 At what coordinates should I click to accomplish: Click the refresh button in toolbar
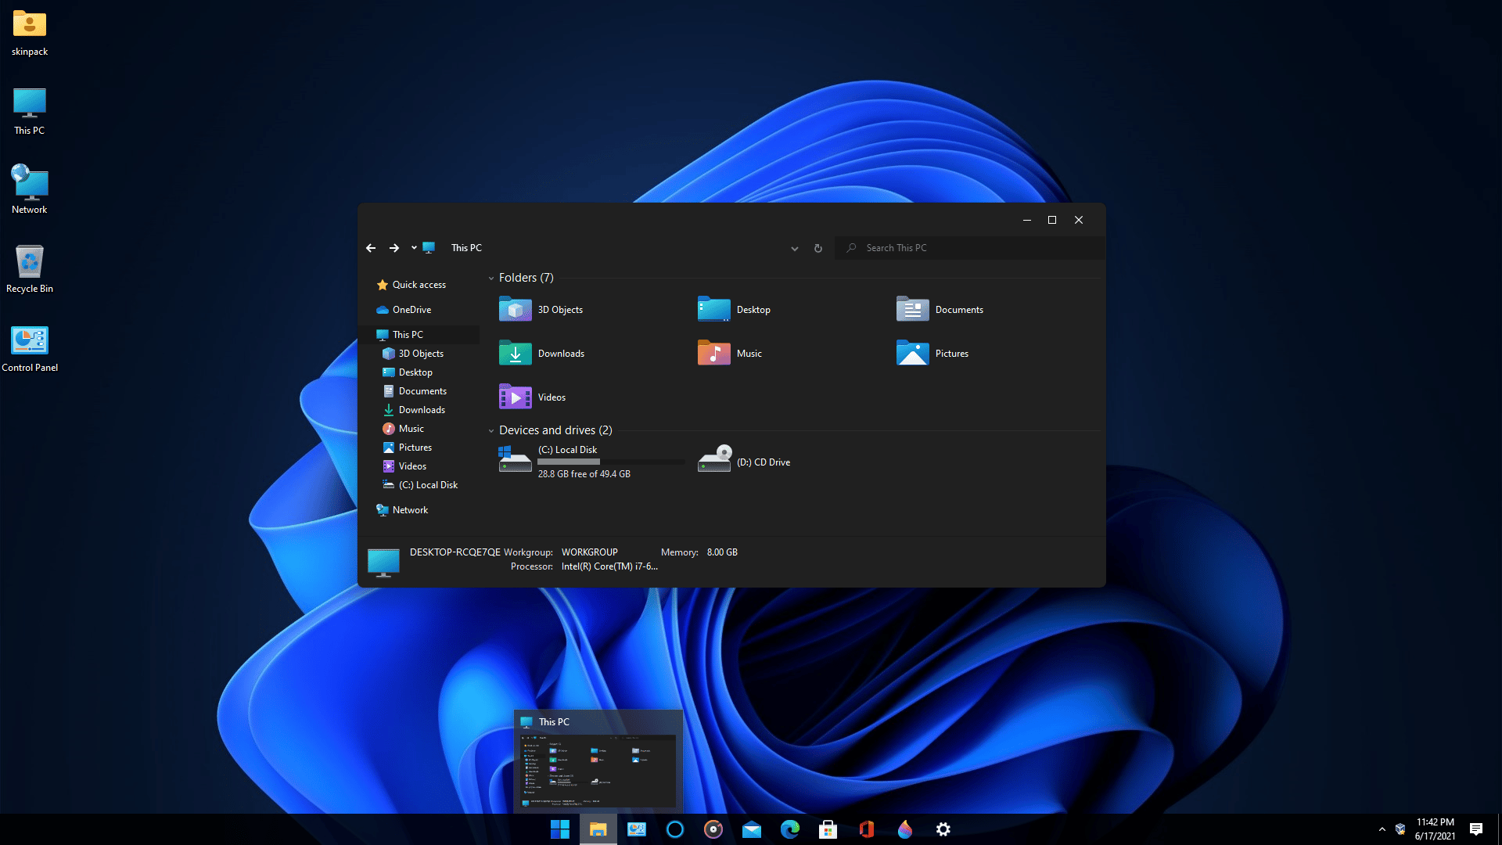point(818,247)
